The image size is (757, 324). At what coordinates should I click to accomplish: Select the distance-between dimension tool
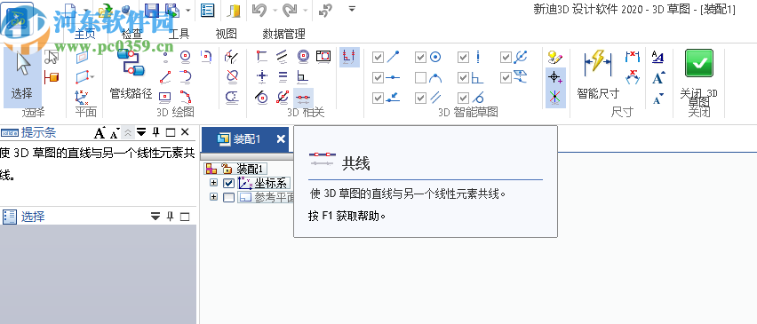click(x=633, y=57)
